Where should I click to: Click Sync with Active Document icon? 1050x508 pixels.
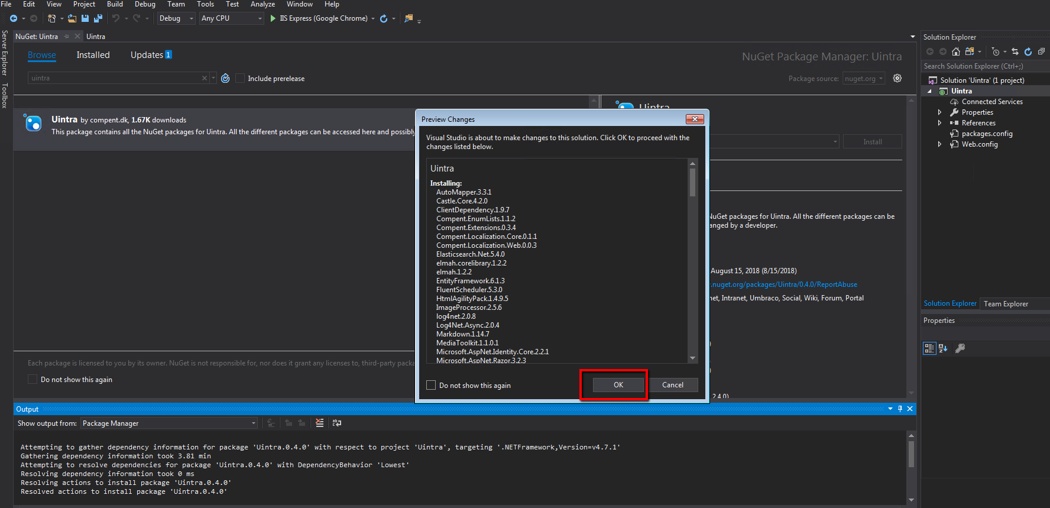pos(1015,51)
